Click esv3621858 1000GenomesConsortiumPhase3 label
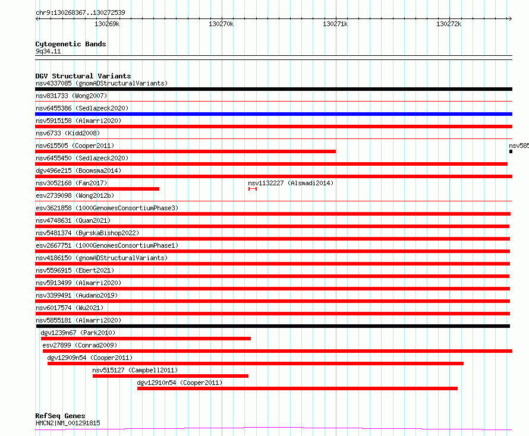The height and width of the screenshot is (436, 529). coord(107,208)
